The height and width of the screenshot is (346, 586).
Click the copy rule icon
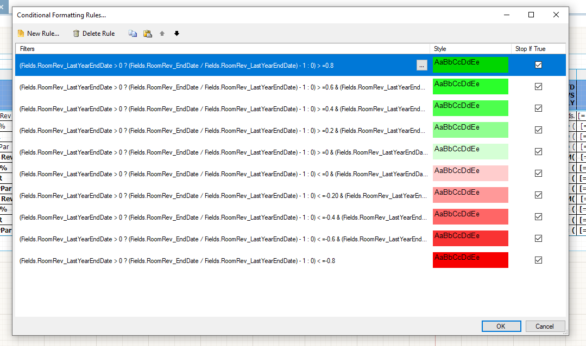(x=133, y=34)
